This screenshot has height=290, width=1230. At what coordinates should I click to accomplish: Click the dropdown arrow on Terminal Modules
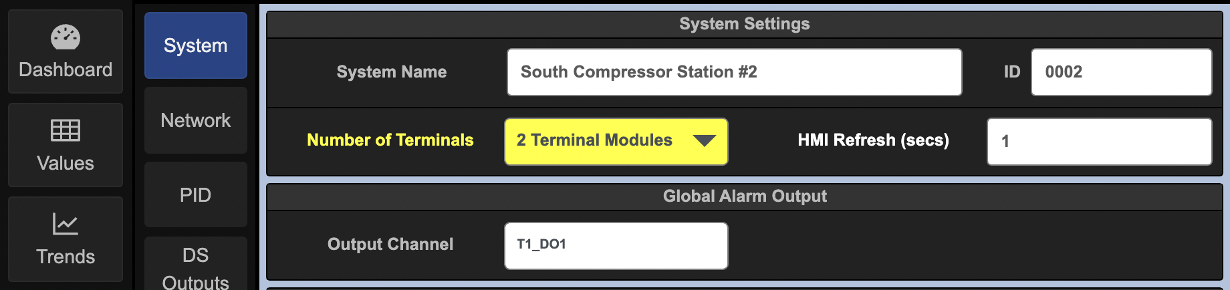[x=704, y=141]
